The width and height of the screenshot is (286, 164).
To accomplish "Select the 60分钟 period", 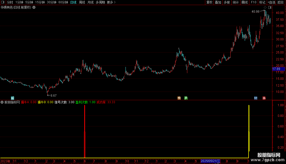I will [63, 2].
